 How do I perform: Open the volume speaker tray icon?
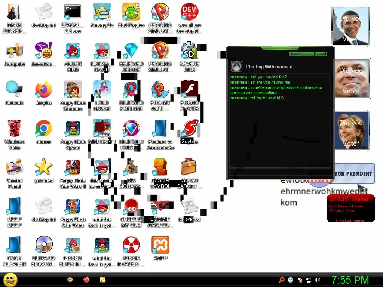tap(318, 280)
